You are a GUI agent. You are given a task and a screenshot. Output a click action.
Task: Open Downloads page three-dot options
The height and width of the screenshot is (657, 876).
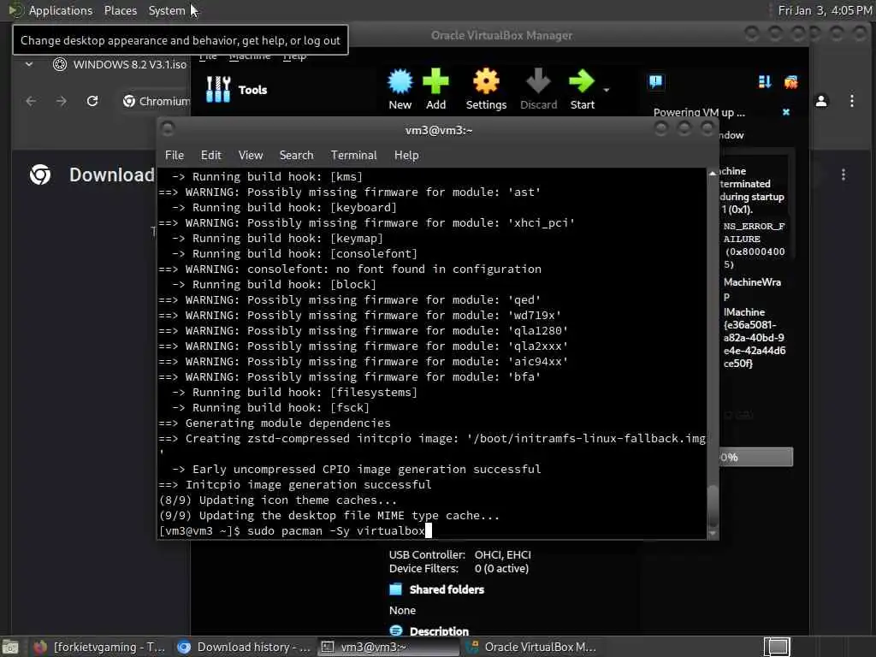coord(843,175)
